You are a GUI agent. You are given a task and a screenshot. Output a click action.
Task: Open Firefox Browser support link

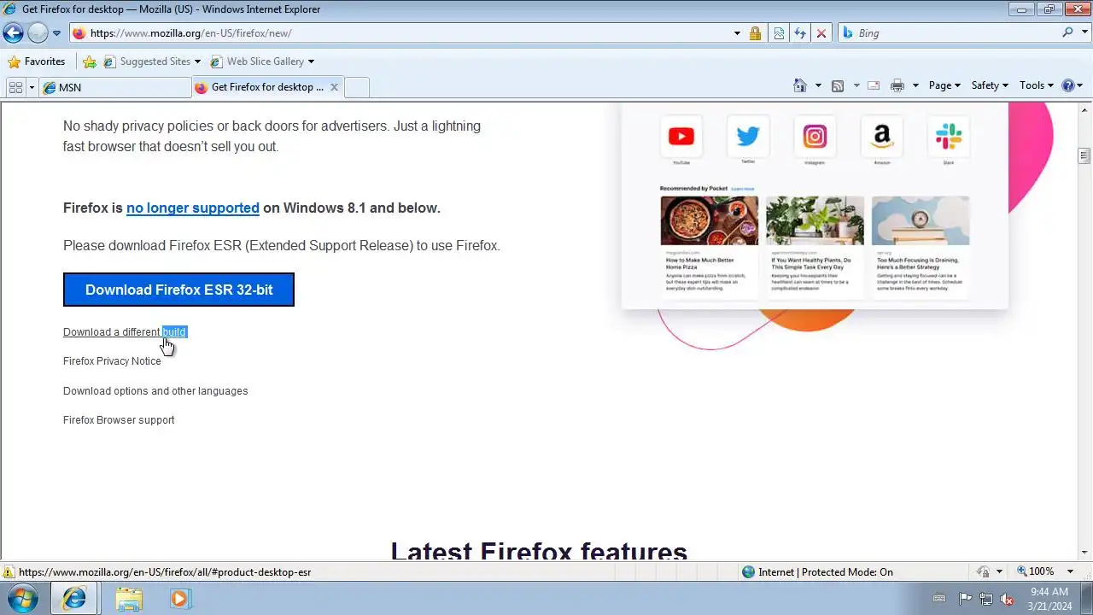tap(119, 420)
